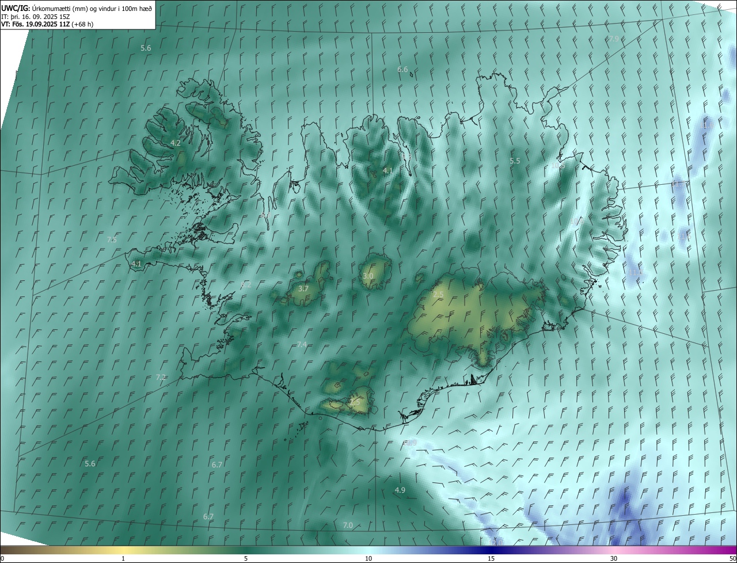
Task: Click the 5.5 value in northeast Iceland
Action: coord(515,161)
